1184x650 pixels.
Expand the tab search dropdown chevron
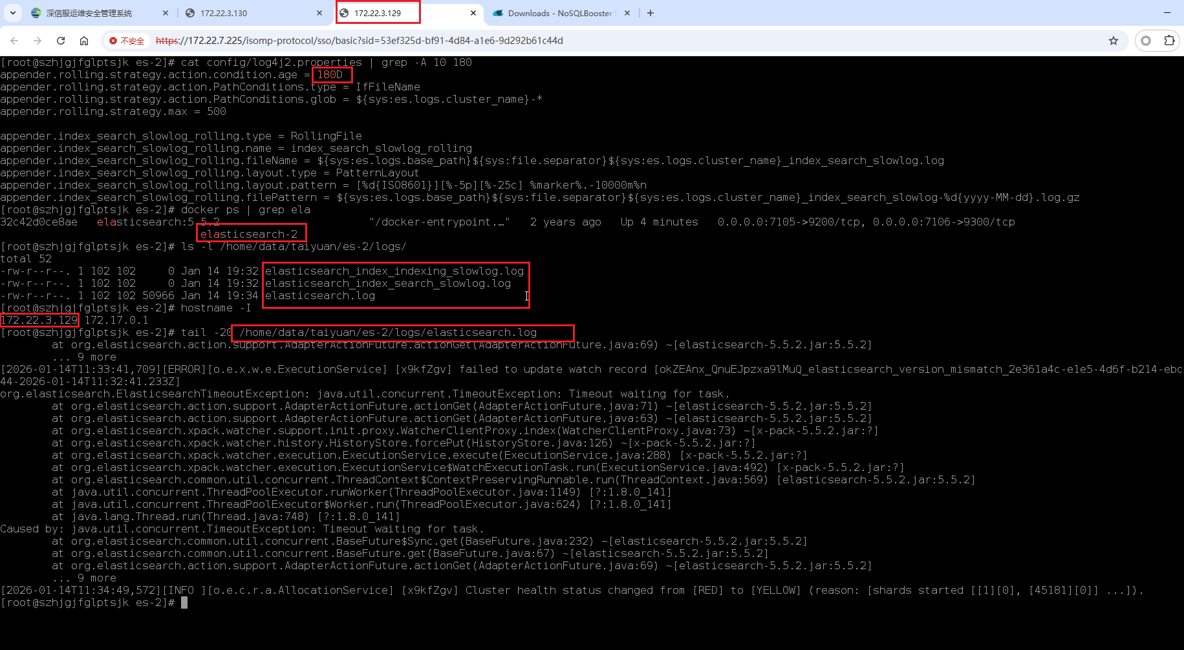[x=13, y=13]
